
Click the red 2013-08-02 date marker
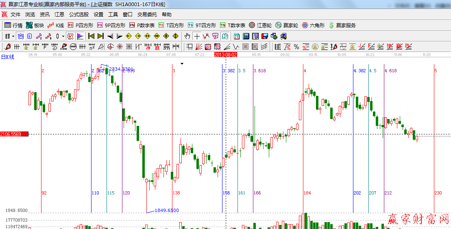click(225, 54)
